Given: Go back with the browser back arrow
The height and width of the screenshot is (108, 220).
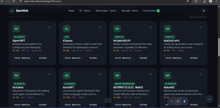Looking at the screenshot, I should tap(2, 1).
